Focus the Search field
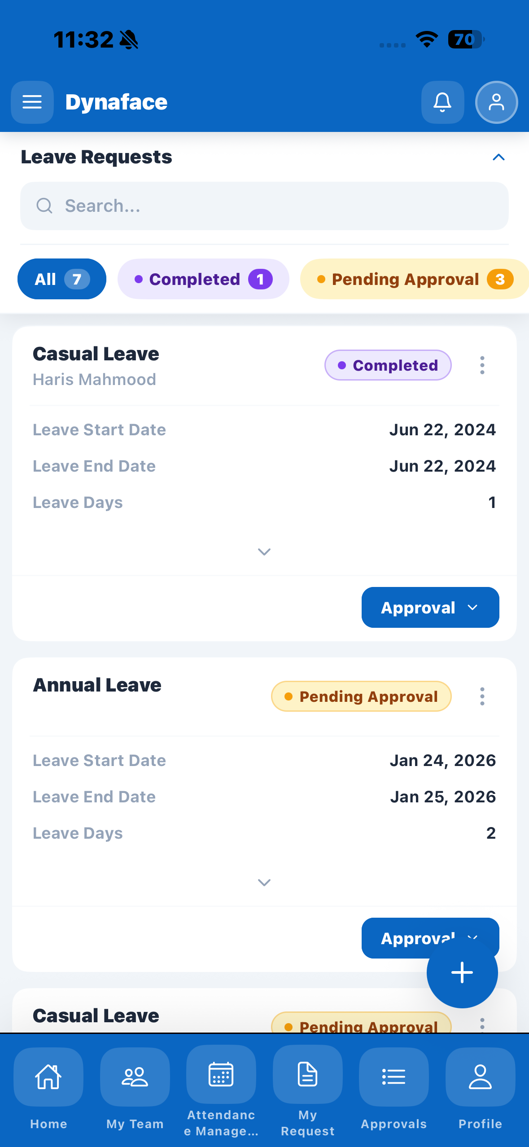 [264, 206]
